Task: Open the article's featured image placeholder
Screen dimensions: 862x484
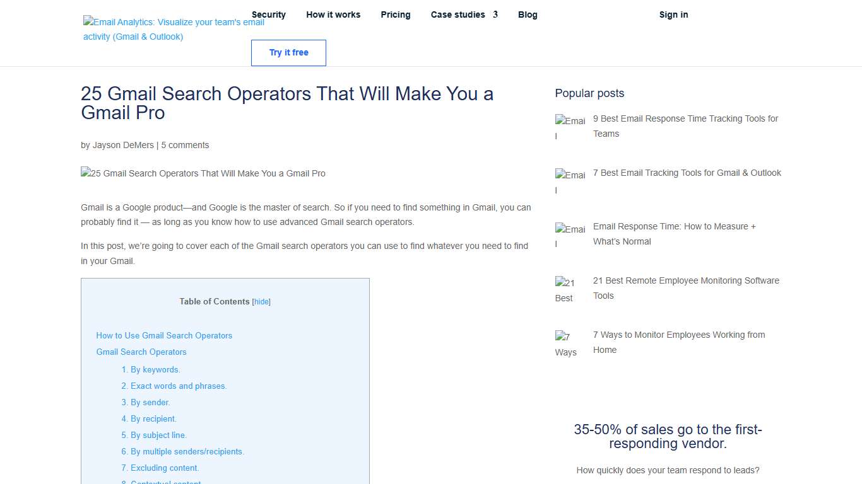Action: pyautogui.click(x=203, y=173)
